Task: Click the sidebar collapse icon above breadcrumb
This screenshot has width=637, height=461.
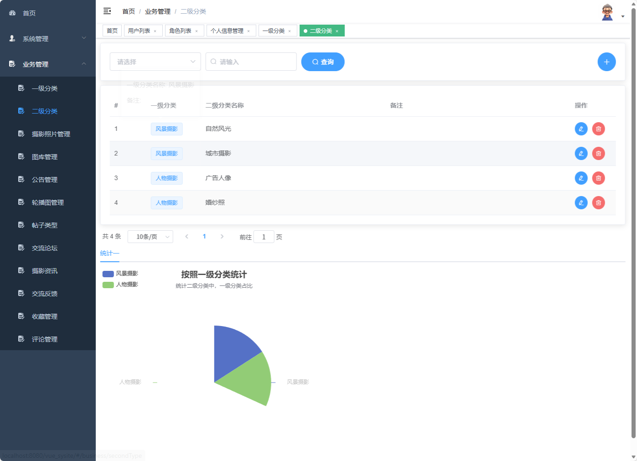Action: [x=107, y=11]
